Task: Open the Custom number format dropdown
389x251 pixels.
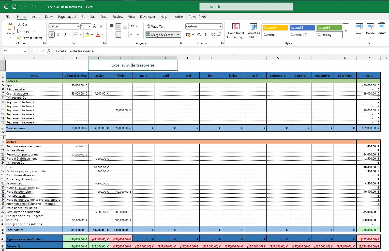Action: 221,26
